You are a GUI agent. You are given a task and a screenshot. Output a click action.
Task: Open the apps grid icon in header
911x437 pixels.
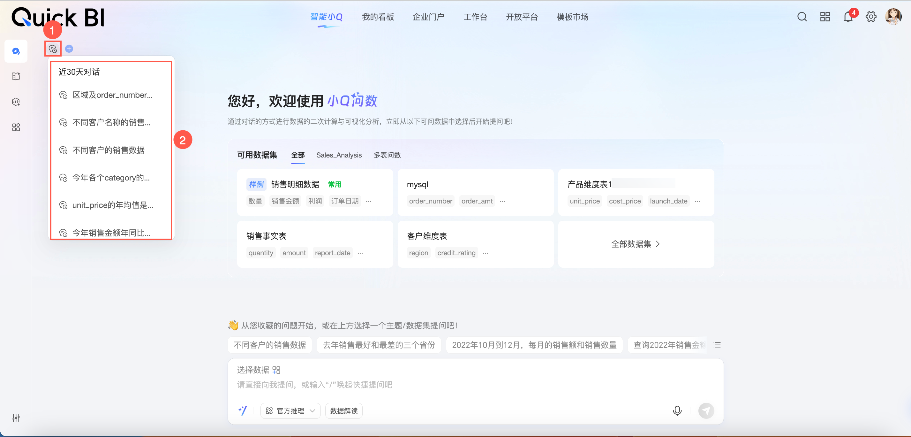click(x=825, y=17)
